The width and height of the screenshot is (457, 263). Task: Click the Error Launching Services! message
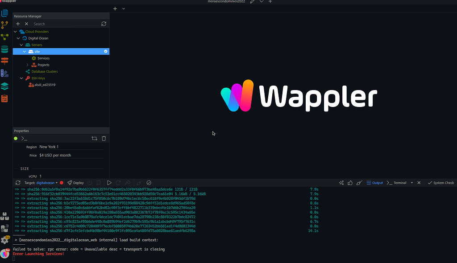(x=38, y=254)
